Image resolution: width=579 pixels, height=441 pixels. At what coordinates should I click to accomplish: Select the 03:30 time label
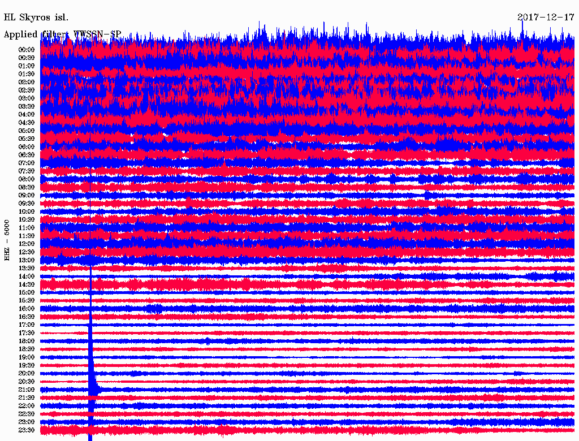tap(27, 106)
